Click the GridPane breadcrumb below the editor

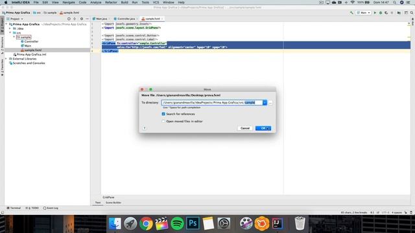click(108, 197)
